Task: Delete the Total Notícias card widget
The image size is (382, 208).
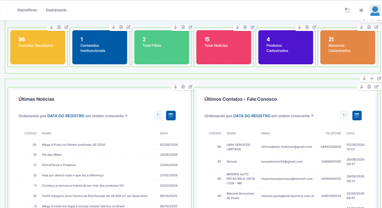Action: coord(245,27)
